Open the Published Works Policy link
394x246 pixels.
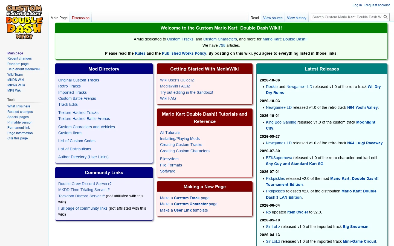pyautogui.click(x=184, y=53)
